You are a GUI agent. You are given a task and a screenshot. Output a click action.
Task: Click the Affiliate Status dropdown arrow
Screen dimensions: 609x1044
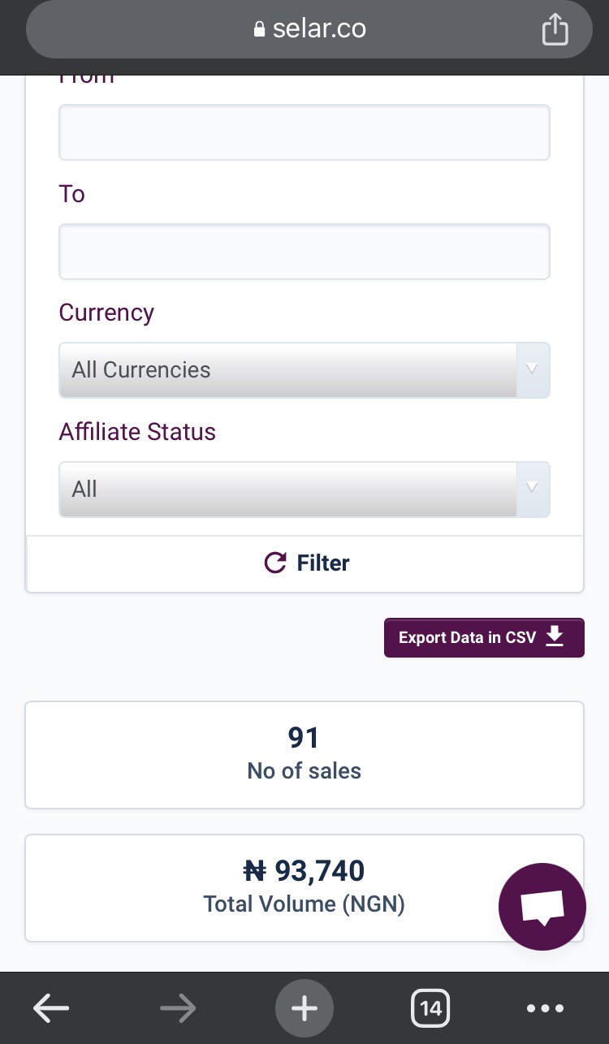[x=533, y=490]
